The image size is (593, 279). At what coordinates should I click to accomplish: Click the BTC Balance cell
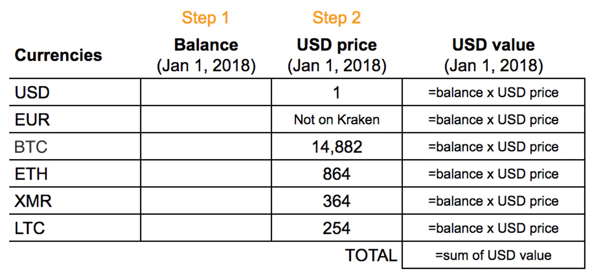(206, 147)
